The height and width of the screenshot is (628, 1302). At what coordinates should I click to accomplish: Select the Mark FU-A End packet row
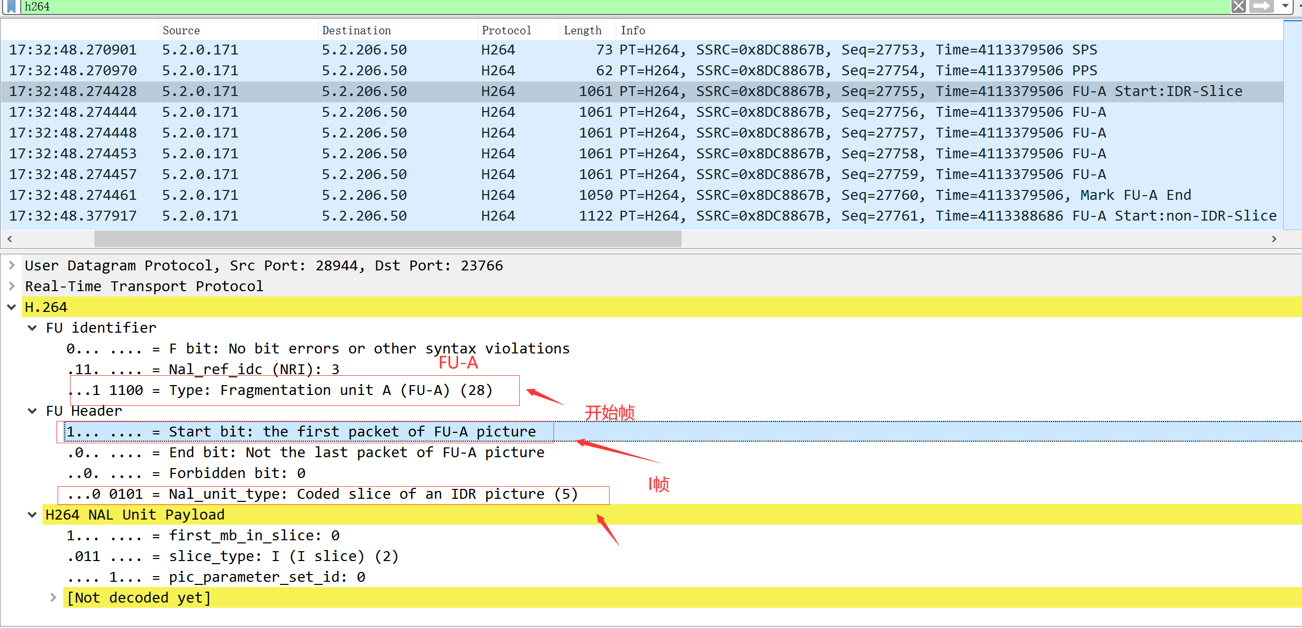tap(622, 196)
